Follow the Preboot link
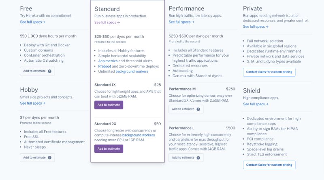Image resolution: width=324 pixels, height=180 pixels. coord(104,66)
